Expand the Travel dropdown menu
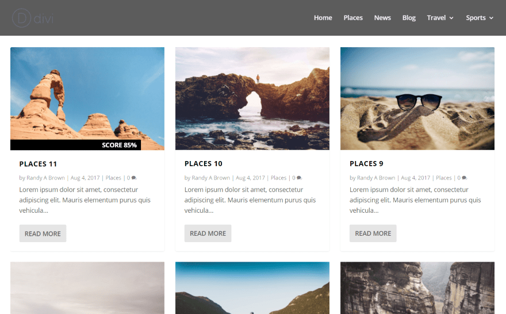506x314 pixels. point(440,18)
